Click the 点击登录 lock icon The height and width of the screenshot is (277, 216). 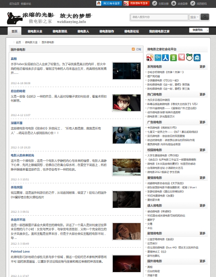[174, 3]
